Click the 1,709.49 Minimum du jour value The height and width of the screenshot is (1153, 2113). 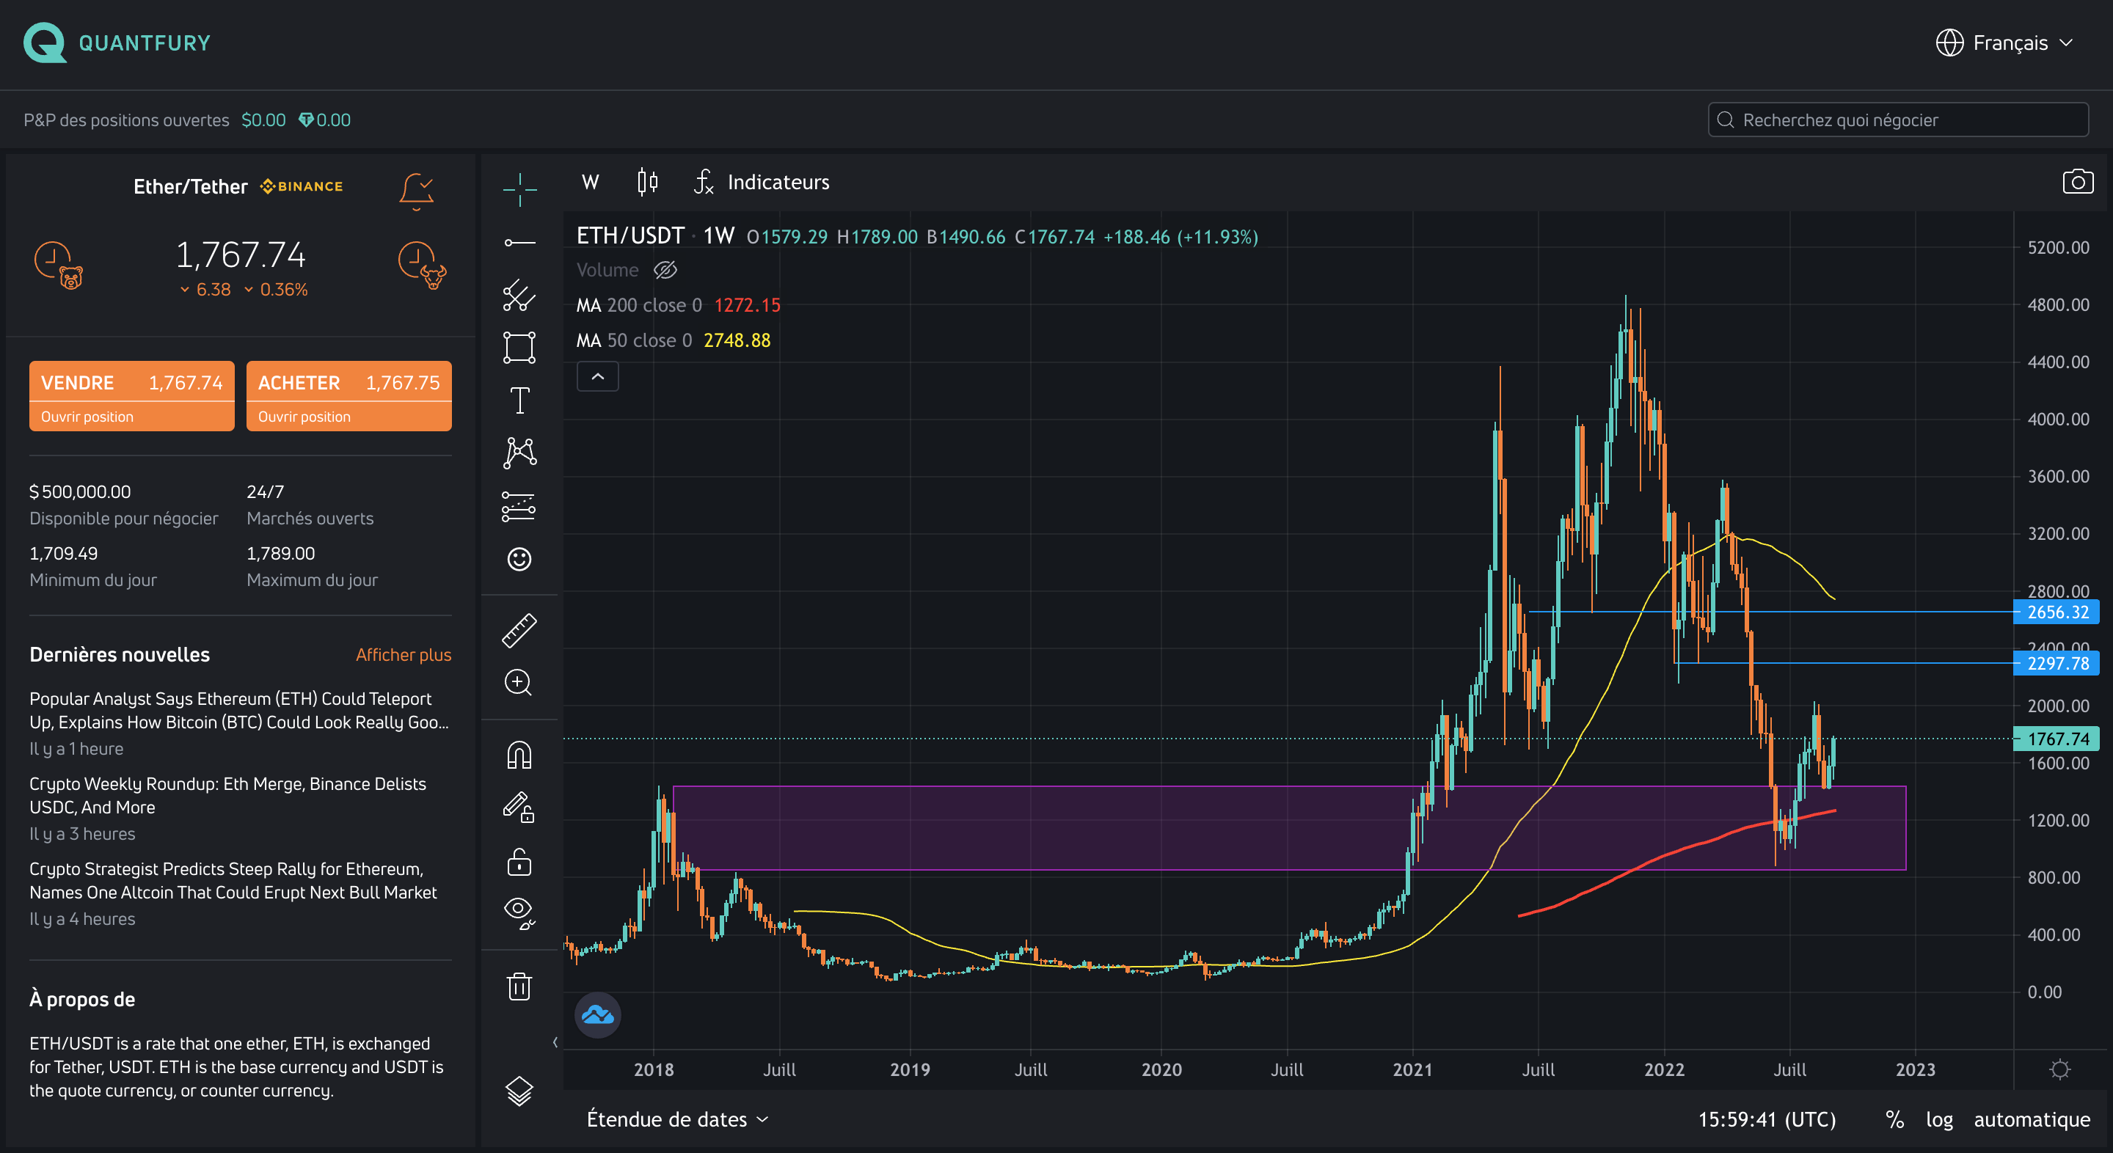click(63, 554)
